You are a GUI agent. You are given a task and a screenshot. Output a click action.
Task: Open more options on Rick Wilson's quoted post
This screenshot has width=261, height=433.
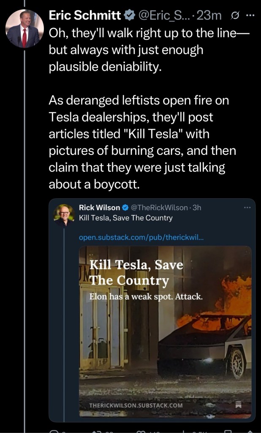247,208
